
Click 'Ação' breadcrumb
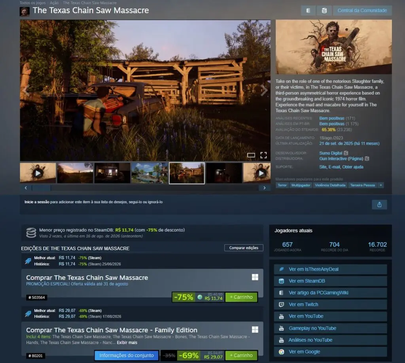pyautogui.click(x=54, y=3)
